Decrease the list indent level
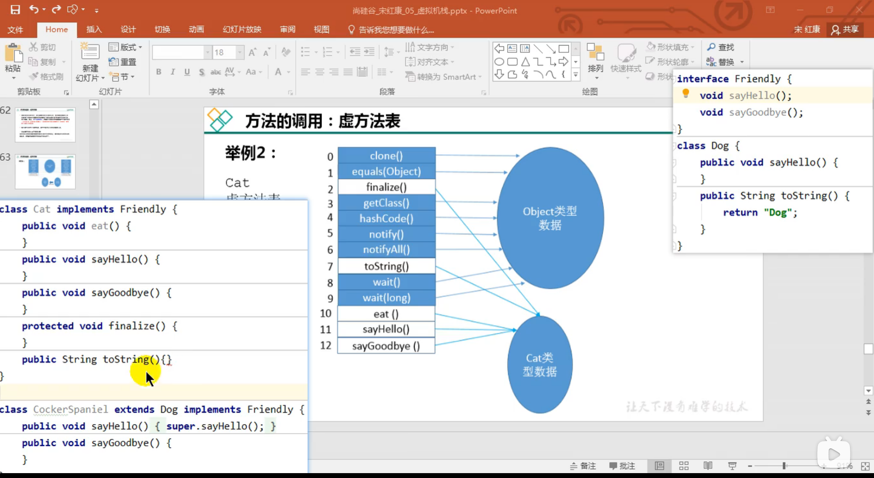This screenshot has width=874, height=478. (355, 52)
